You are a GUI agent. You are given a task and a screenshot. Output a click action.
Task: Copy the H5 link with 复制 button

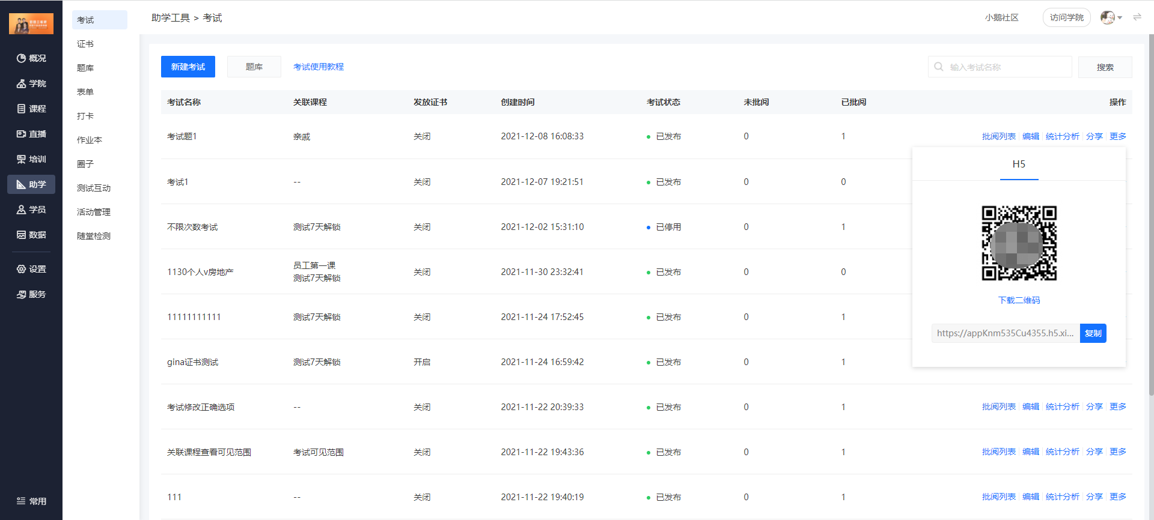click(x=1093, y=333)
